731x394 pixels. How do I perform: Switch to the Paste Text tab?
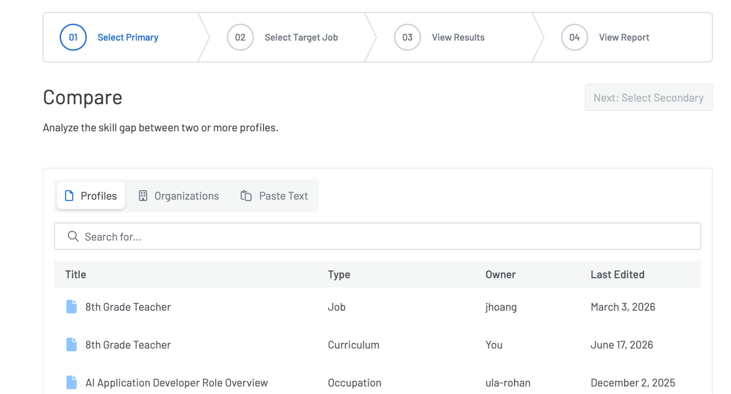coord(274,196)
